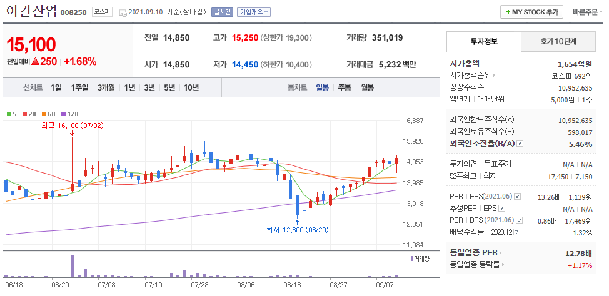Select the 월봉 candle chart
Image resolution: width=609 pixels, height=296 pixels.
point(367,87)
